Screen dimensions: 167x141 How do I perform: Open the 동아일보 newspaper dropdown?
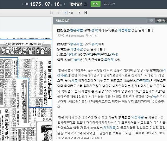(x=86, y=4)
